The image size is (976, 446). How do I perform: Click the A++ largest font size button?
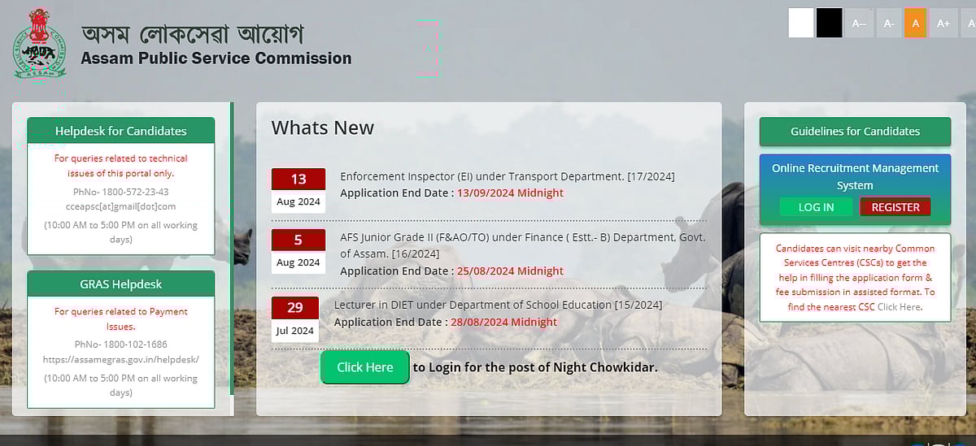pyautogui.click(x=968, y=24)
